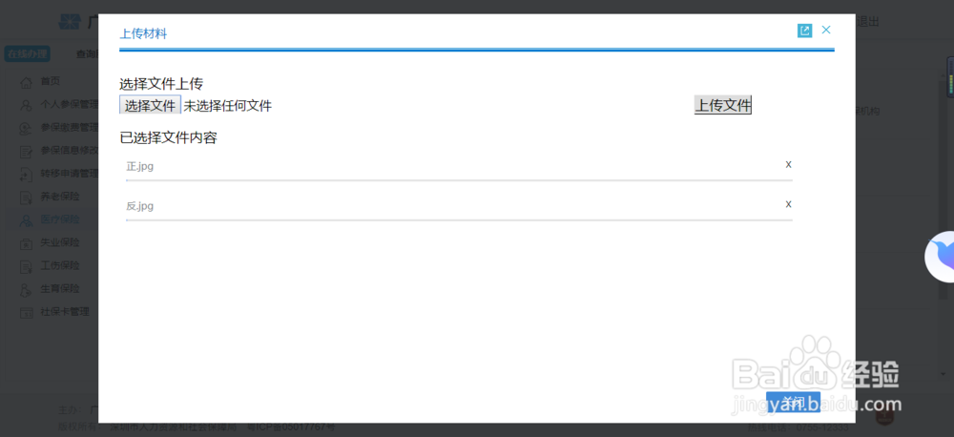
Task: Maximize the 上传材料 dialog via expand icon
Action: pos(804,31)
